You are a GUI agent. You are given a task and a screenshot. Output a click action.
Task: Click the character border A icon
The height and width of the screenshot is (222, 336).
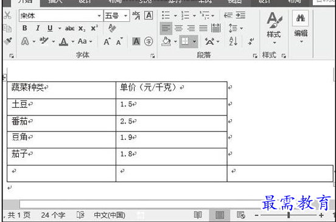coord(149,15)
